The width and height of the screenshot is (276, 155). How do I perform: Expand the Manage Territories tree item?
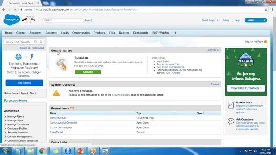pos(5,124)
